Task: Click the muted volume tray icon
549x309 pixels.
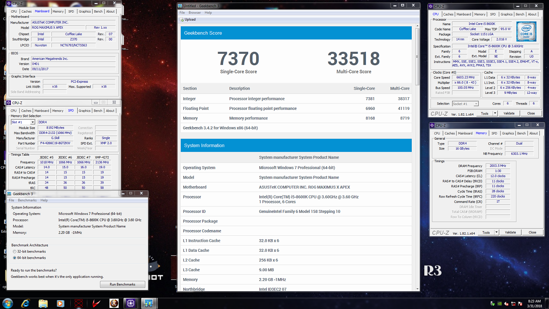Action: [507, 304]
